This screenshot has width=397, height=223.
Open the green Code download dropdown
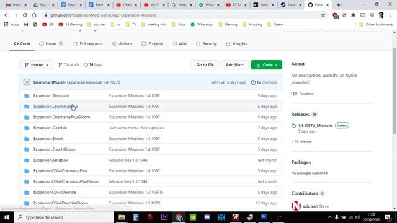point(267,64)
